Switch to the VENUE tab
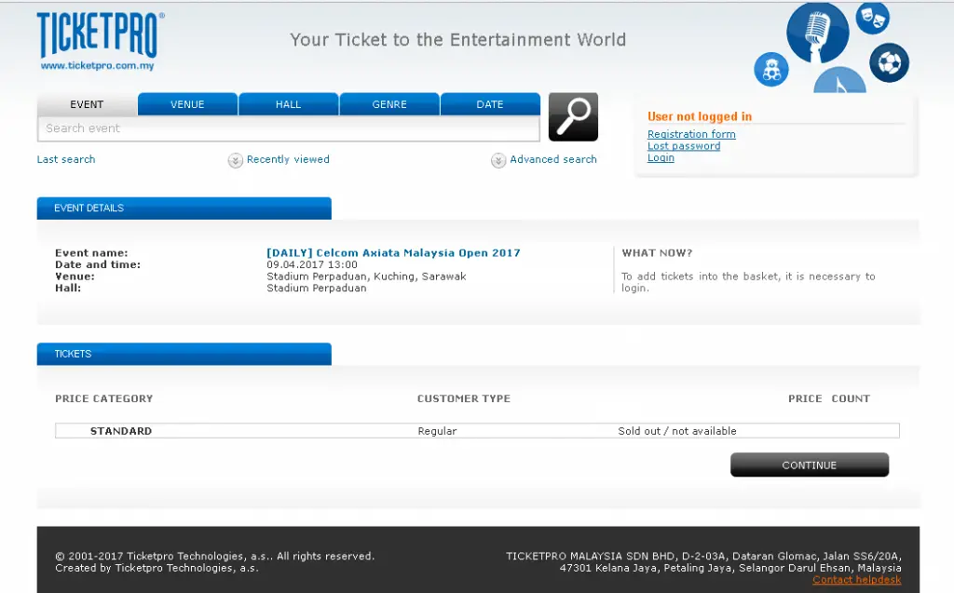Screen dimensions: 954x593 pos(187,104)
